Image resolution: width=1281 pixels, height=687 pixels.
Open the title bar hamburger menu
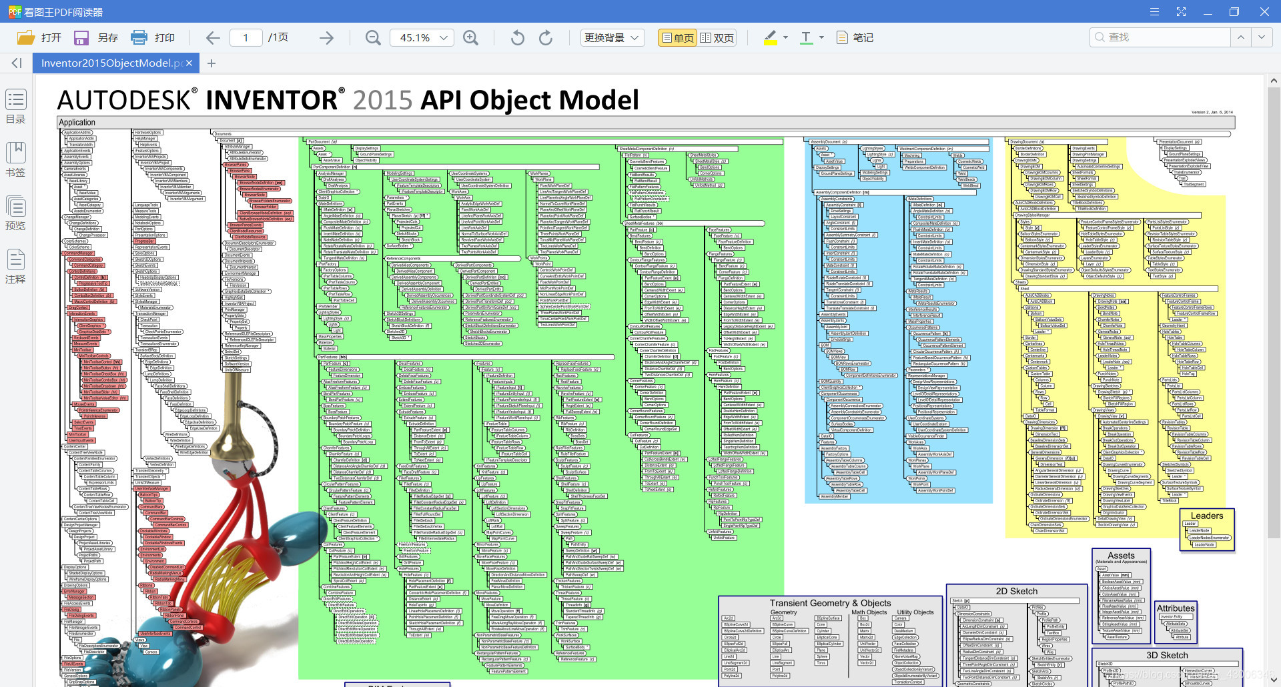1154,12
